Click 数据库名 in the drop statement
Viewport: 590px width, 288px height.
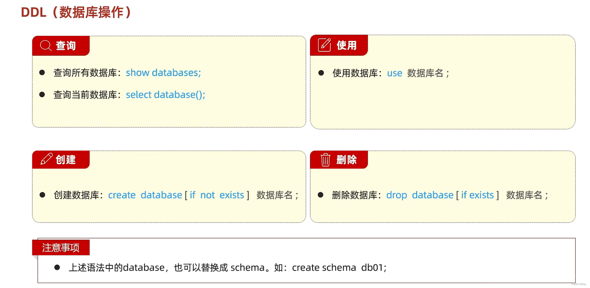(x=524, y=195)
